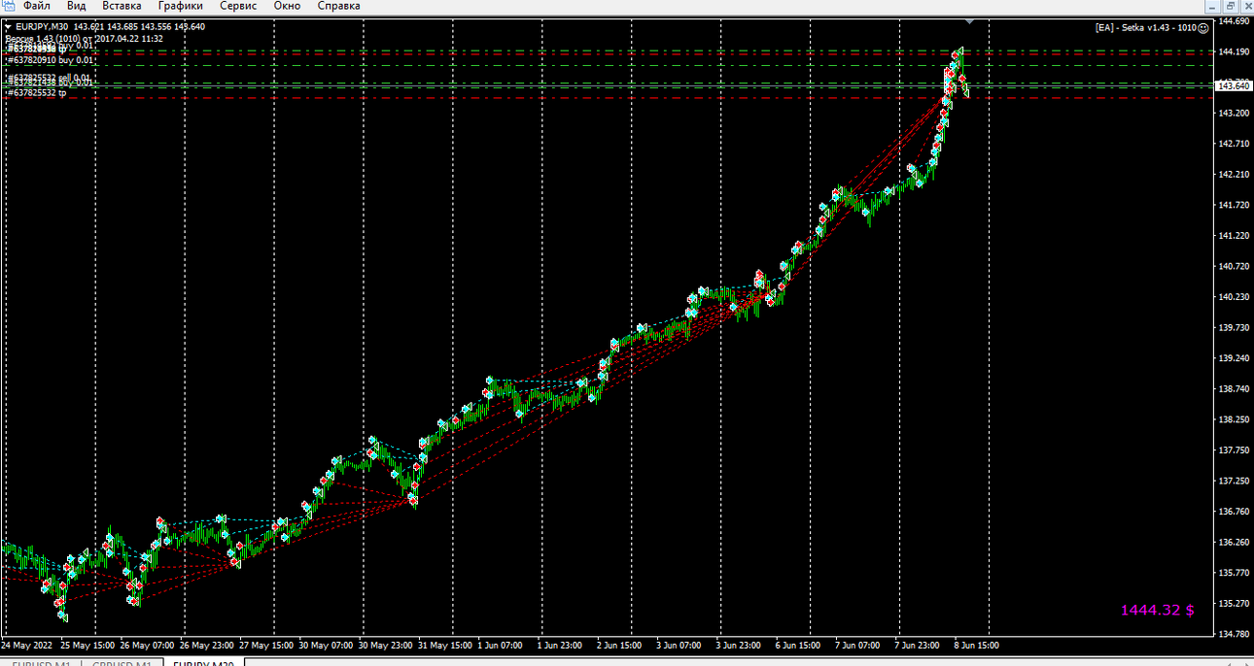The height and width of the screenshot is (666, 1254).
Task: Click the 138.740 price scale value
Action: point(1233,388)
